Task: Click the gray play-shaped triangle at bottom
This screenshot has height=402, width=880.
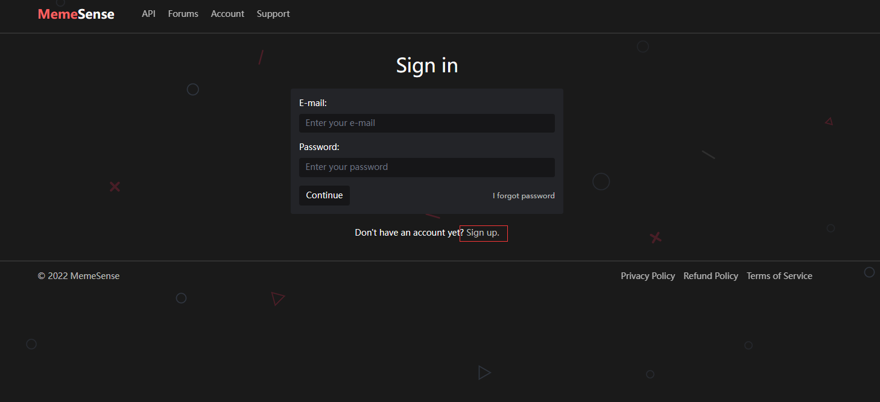Action: (484, 372)
